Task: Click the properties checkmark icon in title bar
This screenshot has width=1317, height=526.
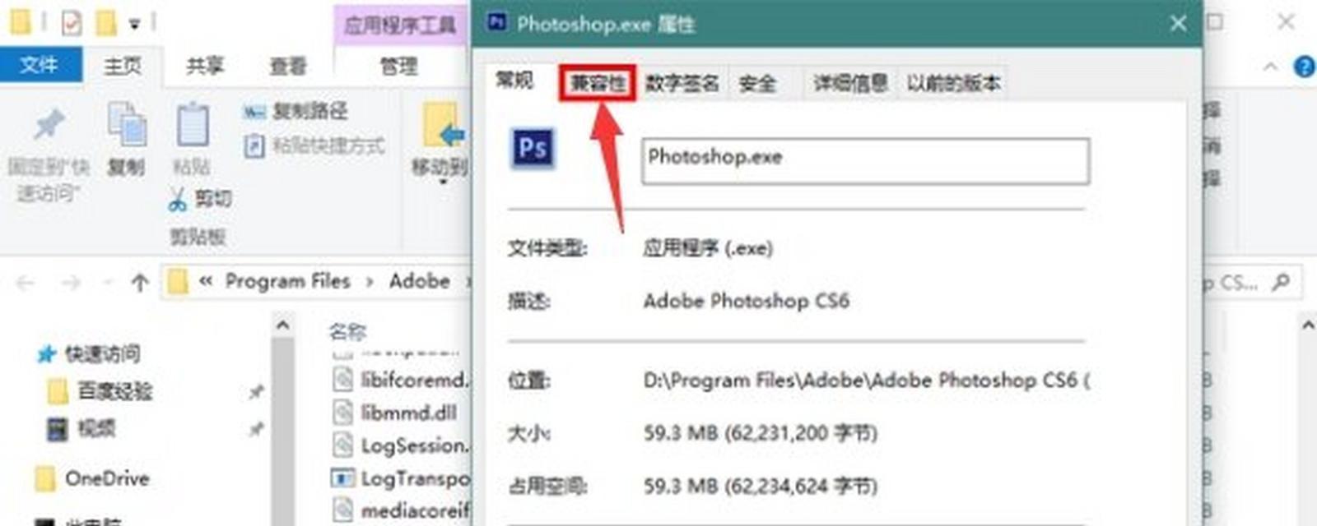Action: pos(72,23)
